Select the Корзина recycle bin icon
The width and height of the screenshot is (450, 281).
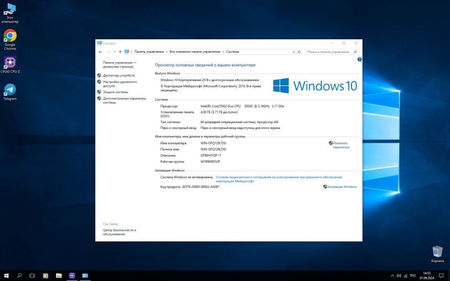pos(437,254)
